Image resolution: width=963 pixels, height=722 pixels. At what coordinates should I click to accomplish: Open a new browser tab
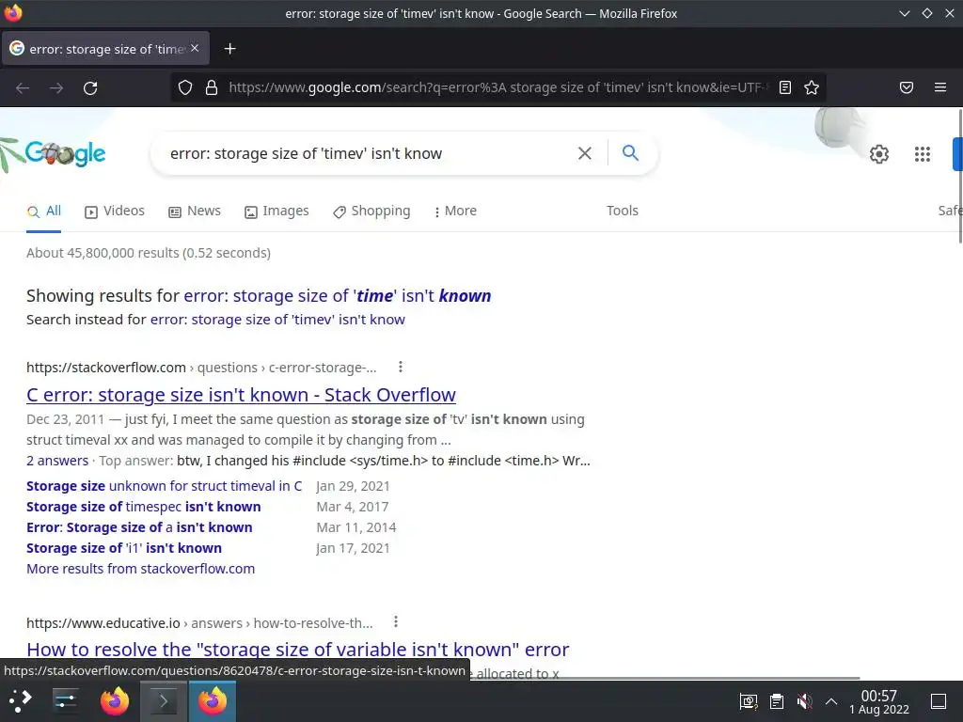[x=229, y=49]
